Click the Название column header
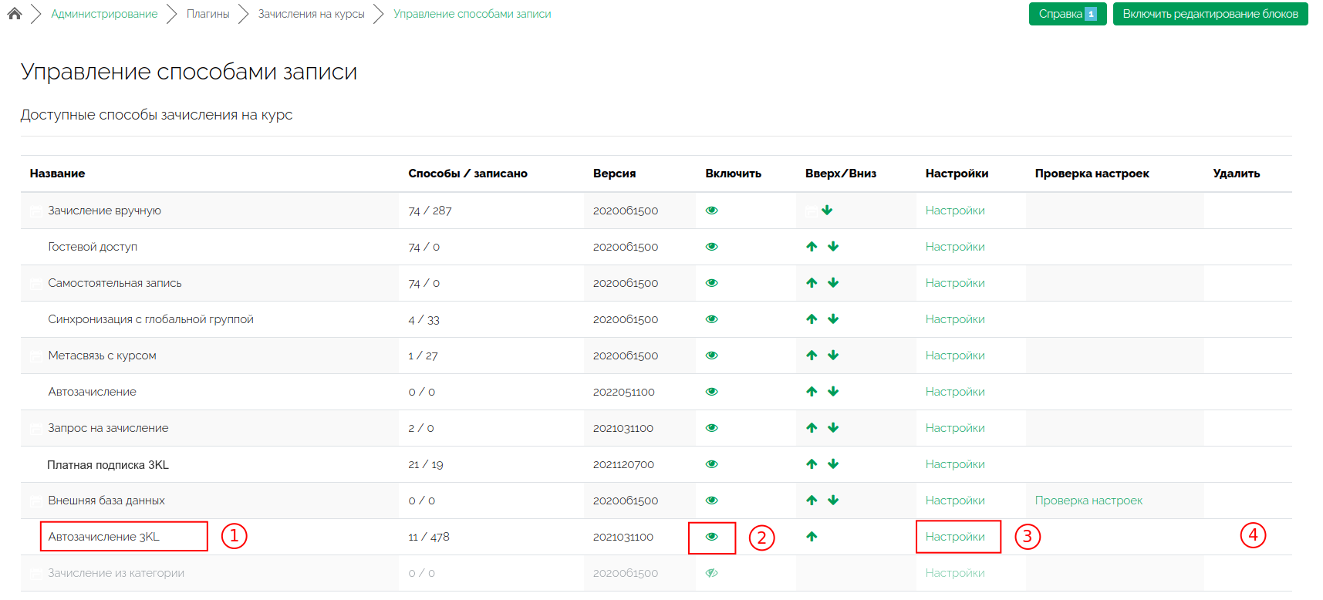This screenshot has height=600, width=1323. point(57,174)
